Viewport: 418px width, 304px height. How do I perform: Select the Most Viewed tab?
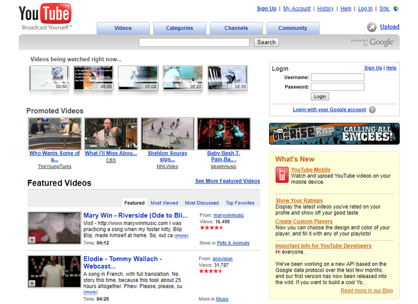tap(164, 203)
